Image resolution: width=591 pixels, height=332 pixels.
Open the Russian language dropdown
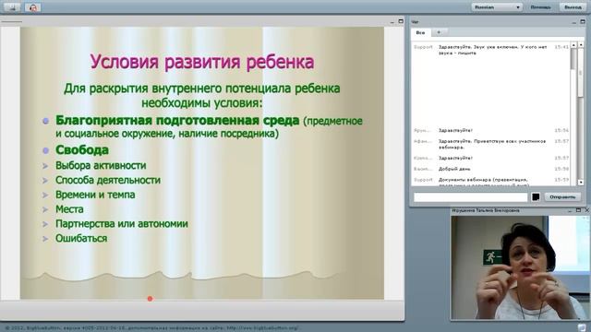(x=497, y=7)
